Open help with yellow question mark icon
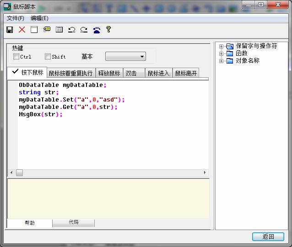The image size is (292, 247). (x=108, y=30)
